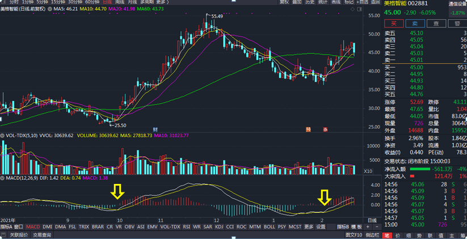Open the 交易查询 tab
The width and height of the screenshot is (467, 239).
(x=41, y=235)
